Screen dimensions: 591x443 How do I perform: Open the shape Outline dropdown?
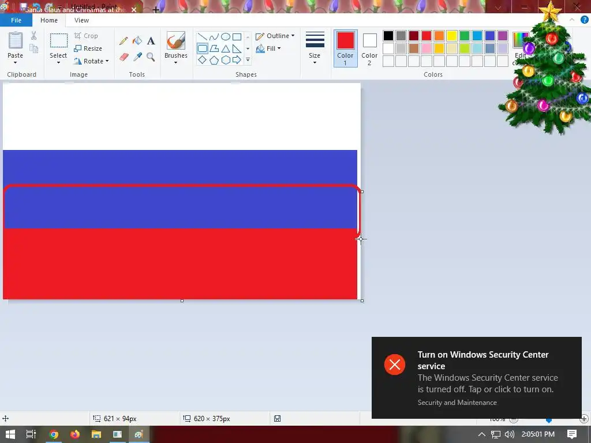pyautogui.click(x=275, y=36)
